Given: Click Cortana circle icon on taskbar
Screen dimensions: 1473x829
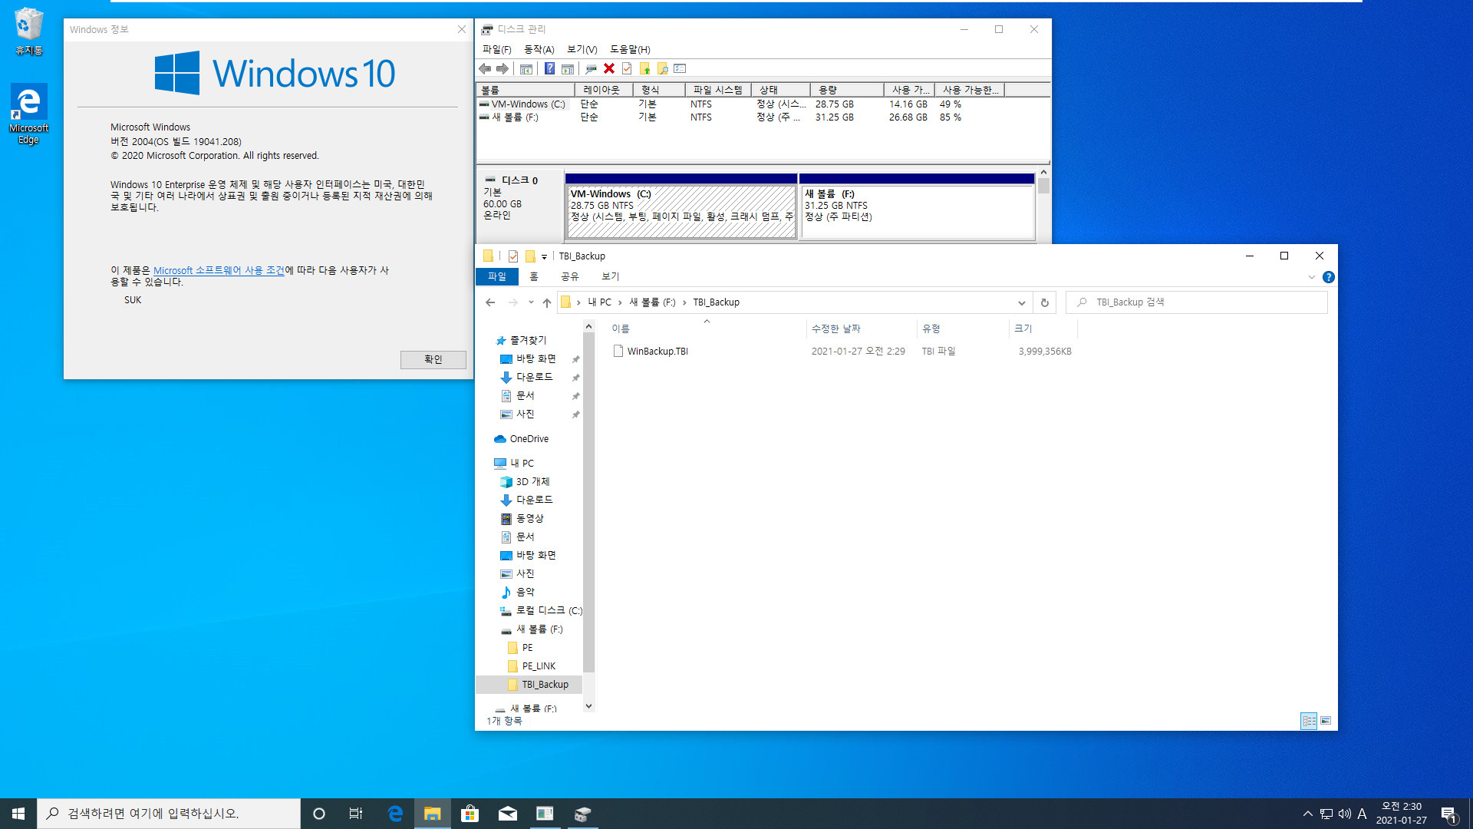Looking at the screenshot, I should (319, 814).
